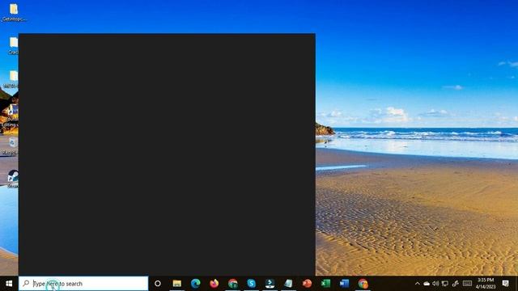Viewport: 518px width, 291px height.
Task: Open the app icon right of Skype
Action: tap(270, 284)
